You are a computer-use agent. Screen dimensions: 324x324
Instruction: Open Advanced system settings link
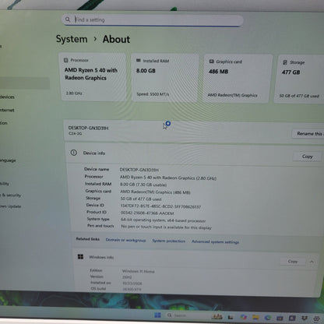[215, 241]
